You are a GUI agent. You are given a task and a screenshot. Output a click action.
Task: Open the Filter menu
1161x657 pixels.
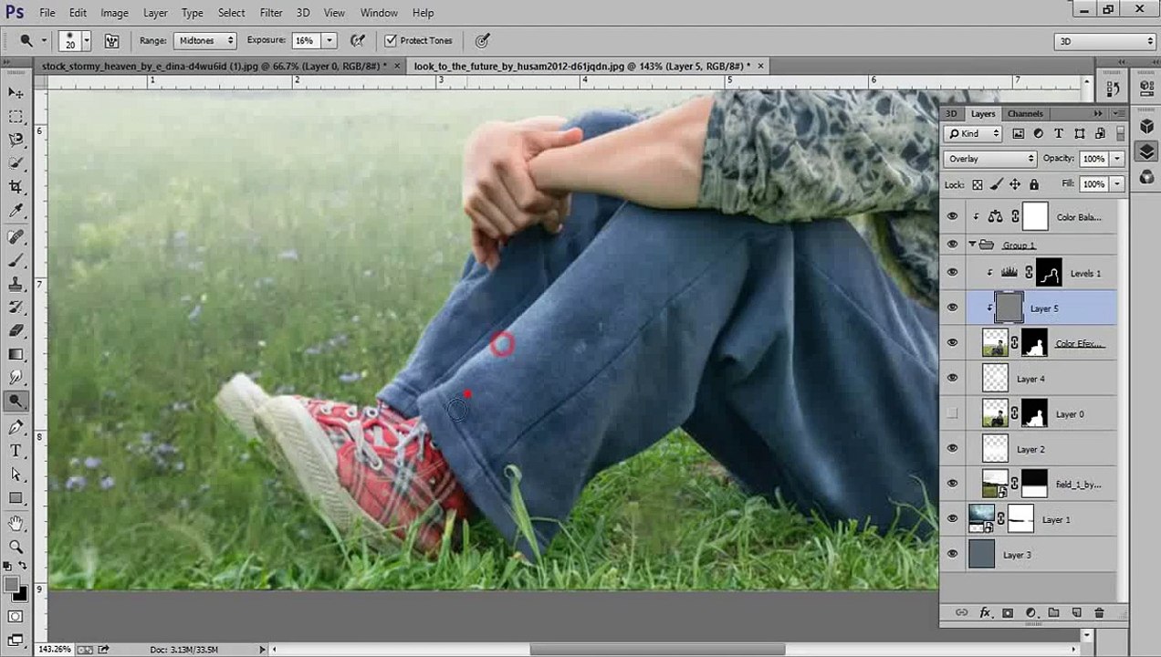click(x=271, y=13)
